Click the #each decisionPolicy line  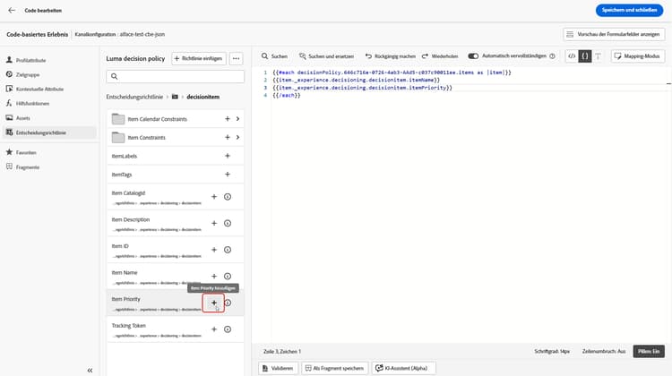[x=392, y=73]
